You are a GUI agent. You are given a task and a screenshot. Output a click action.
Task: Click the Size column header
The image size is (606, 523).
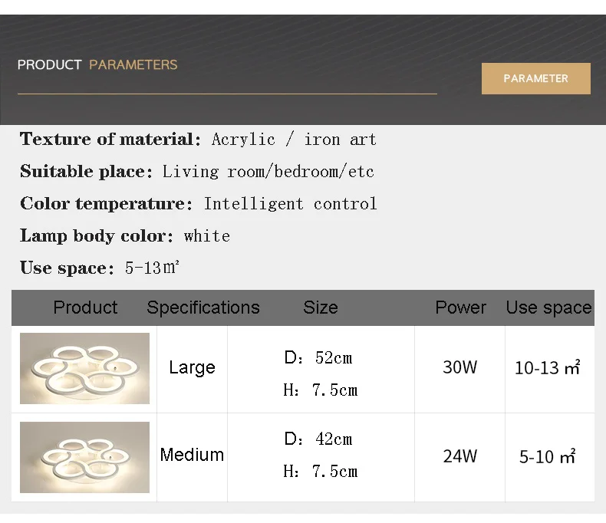pyautogui.click(x=320, y=308)
